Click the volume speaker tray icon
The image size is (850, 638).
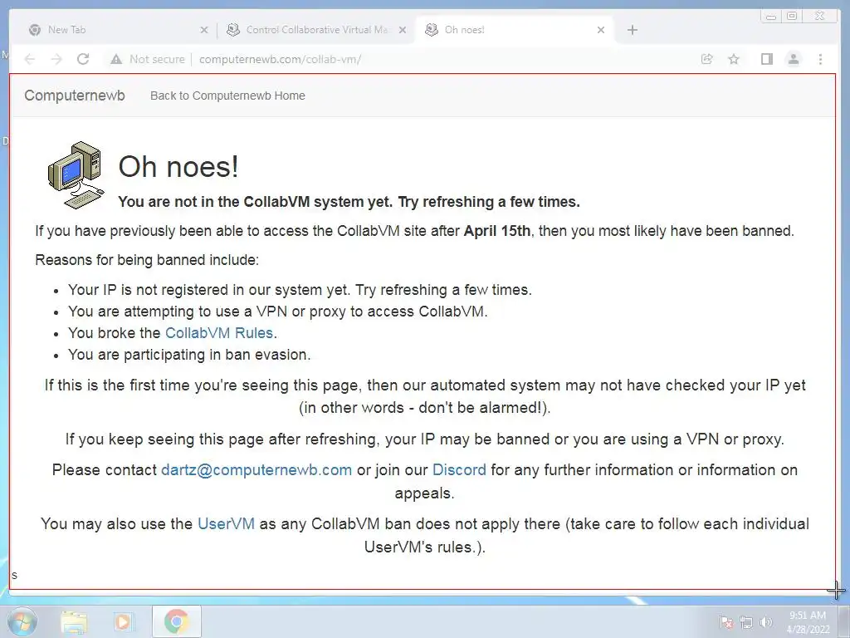[766, 622]
